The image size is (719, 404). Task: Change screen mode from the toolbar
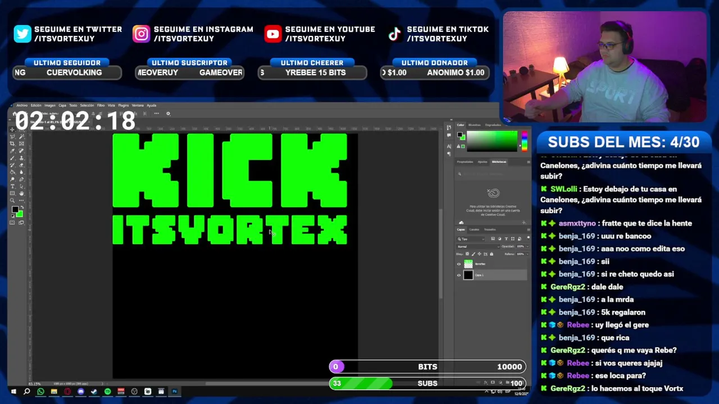[21, 222]
